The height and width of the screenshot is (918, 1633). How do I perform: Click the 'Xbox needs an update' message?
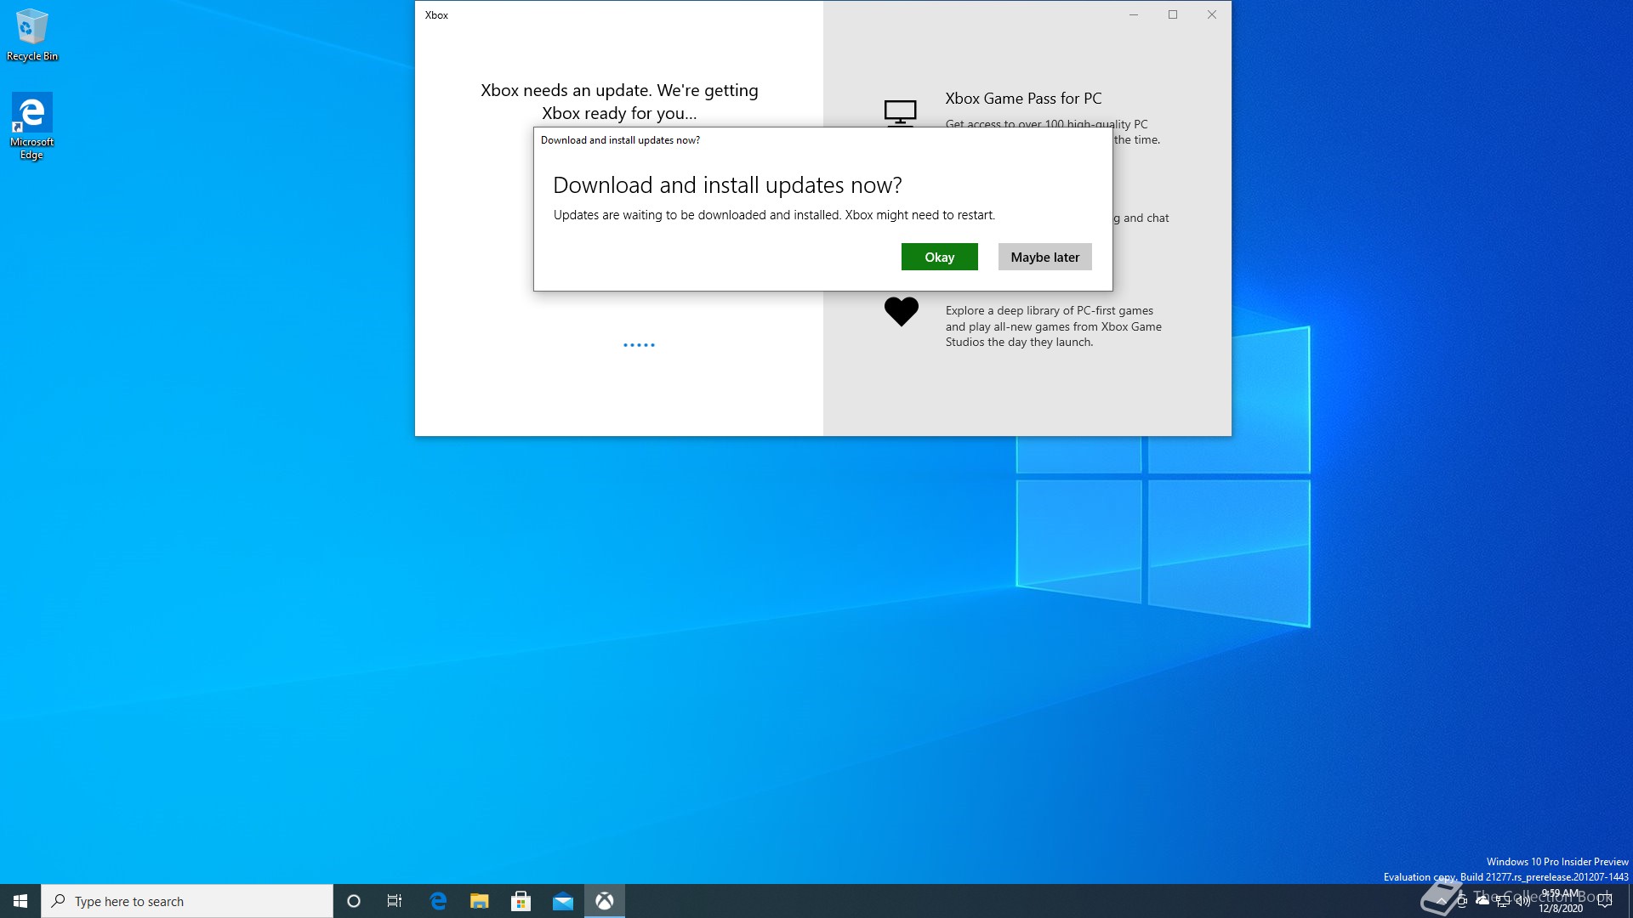coord(619,101)
